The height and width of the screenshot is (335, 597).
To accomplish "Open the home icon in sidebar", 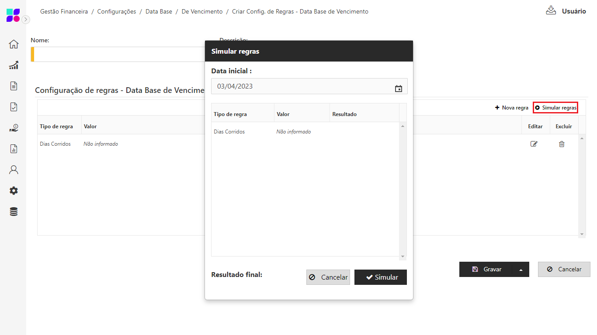I will pos(14,44).
